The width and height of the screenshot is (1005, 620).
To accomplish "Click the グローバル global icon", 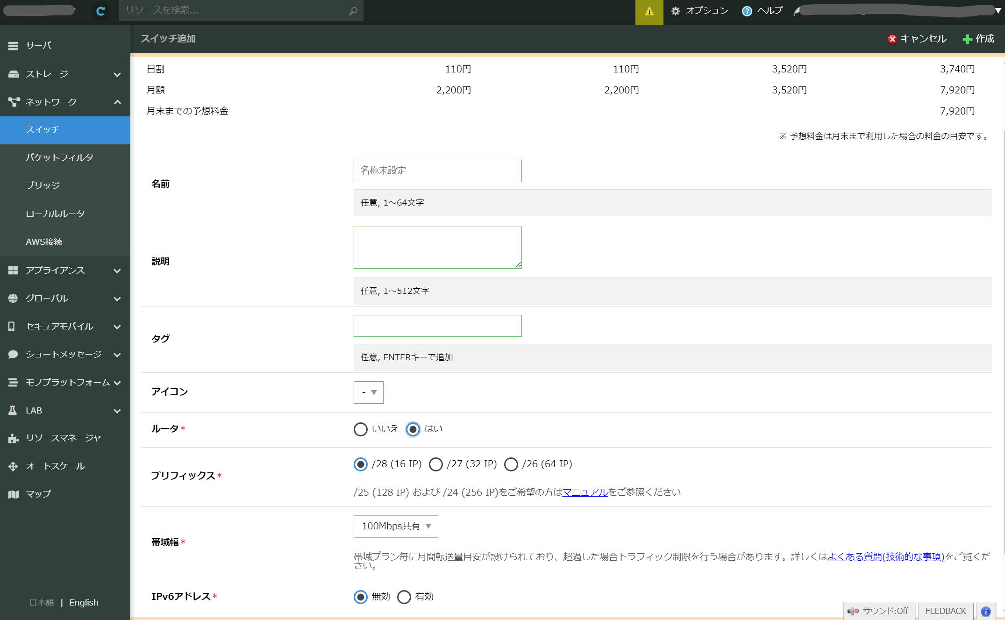I will [x=13, y=298].
